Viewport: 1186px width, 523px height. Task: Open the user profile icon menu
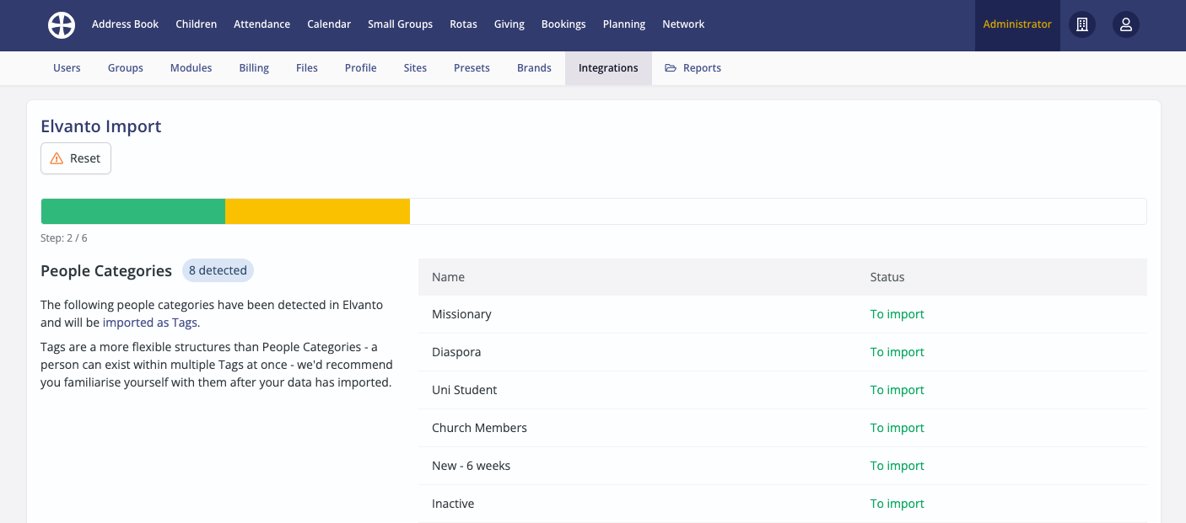[x=1125, y=25]
